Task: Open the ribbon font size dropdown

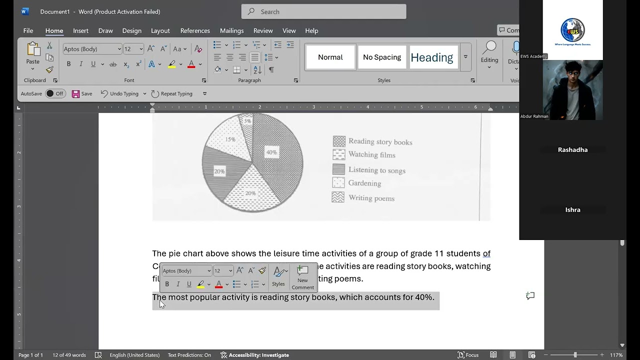Action: [x=141, y=49]
